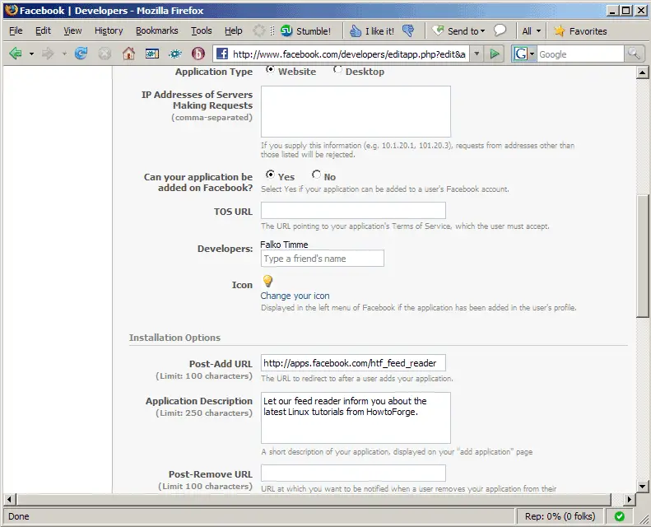Click the vertical scrollbar up arrow
The height and width of the screenshot is (527, 651).
point(642,73)
